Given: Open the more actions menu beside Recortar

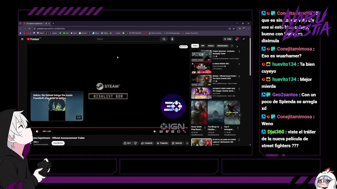Looking at the screenshot, I should click(x=187, y=143).
